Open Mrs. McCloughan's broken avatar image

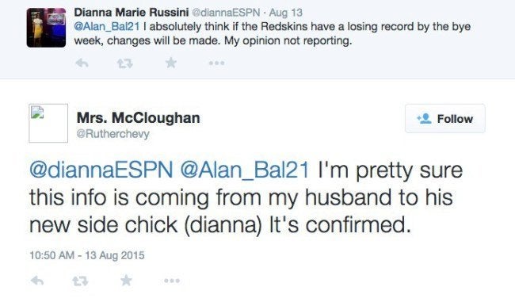48,123
